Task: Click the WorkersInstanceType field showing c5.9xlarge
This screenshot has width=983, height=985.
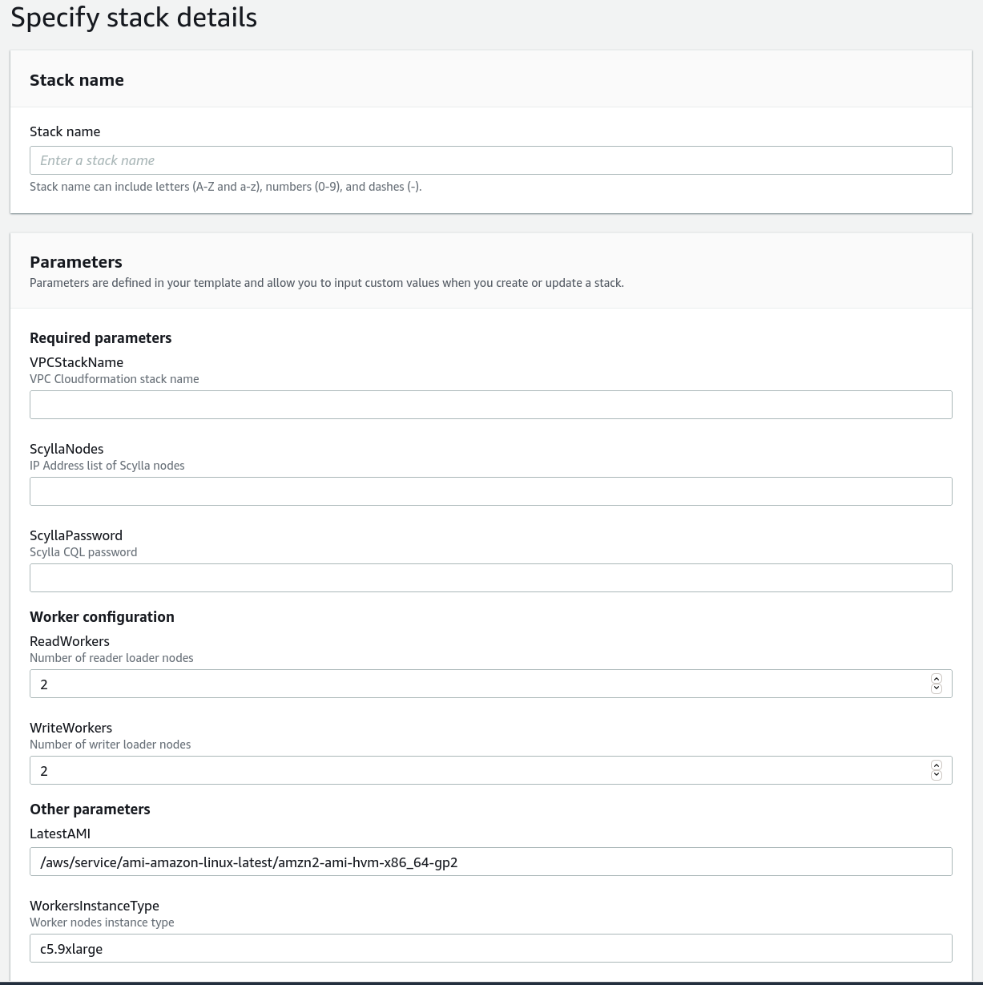Action: [x=490, y=948]
